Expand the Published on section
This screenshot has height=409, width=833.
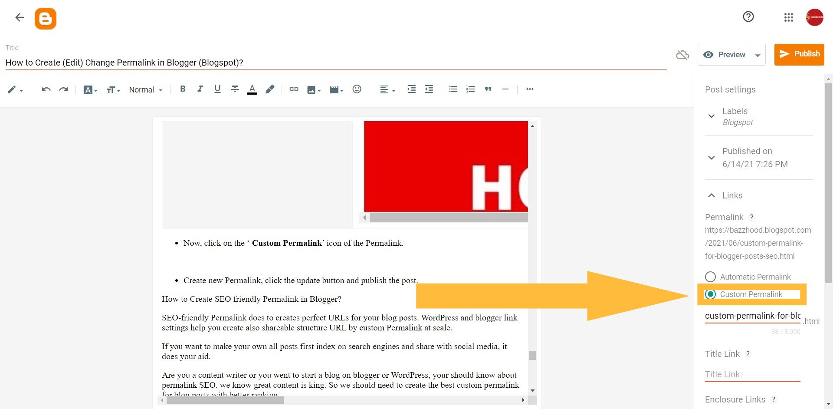[x=712, y=157]
